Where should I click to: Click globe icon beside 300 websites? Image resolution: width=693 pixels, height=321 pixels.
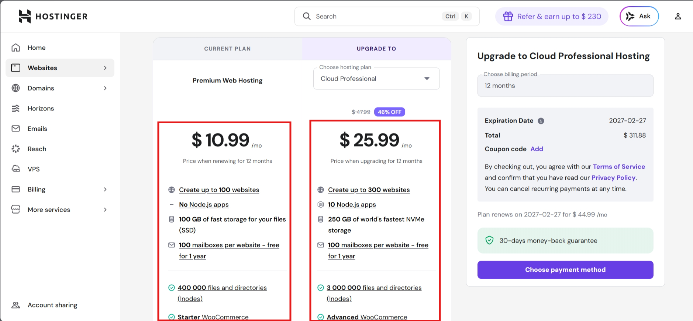click(x=321, y=190)
